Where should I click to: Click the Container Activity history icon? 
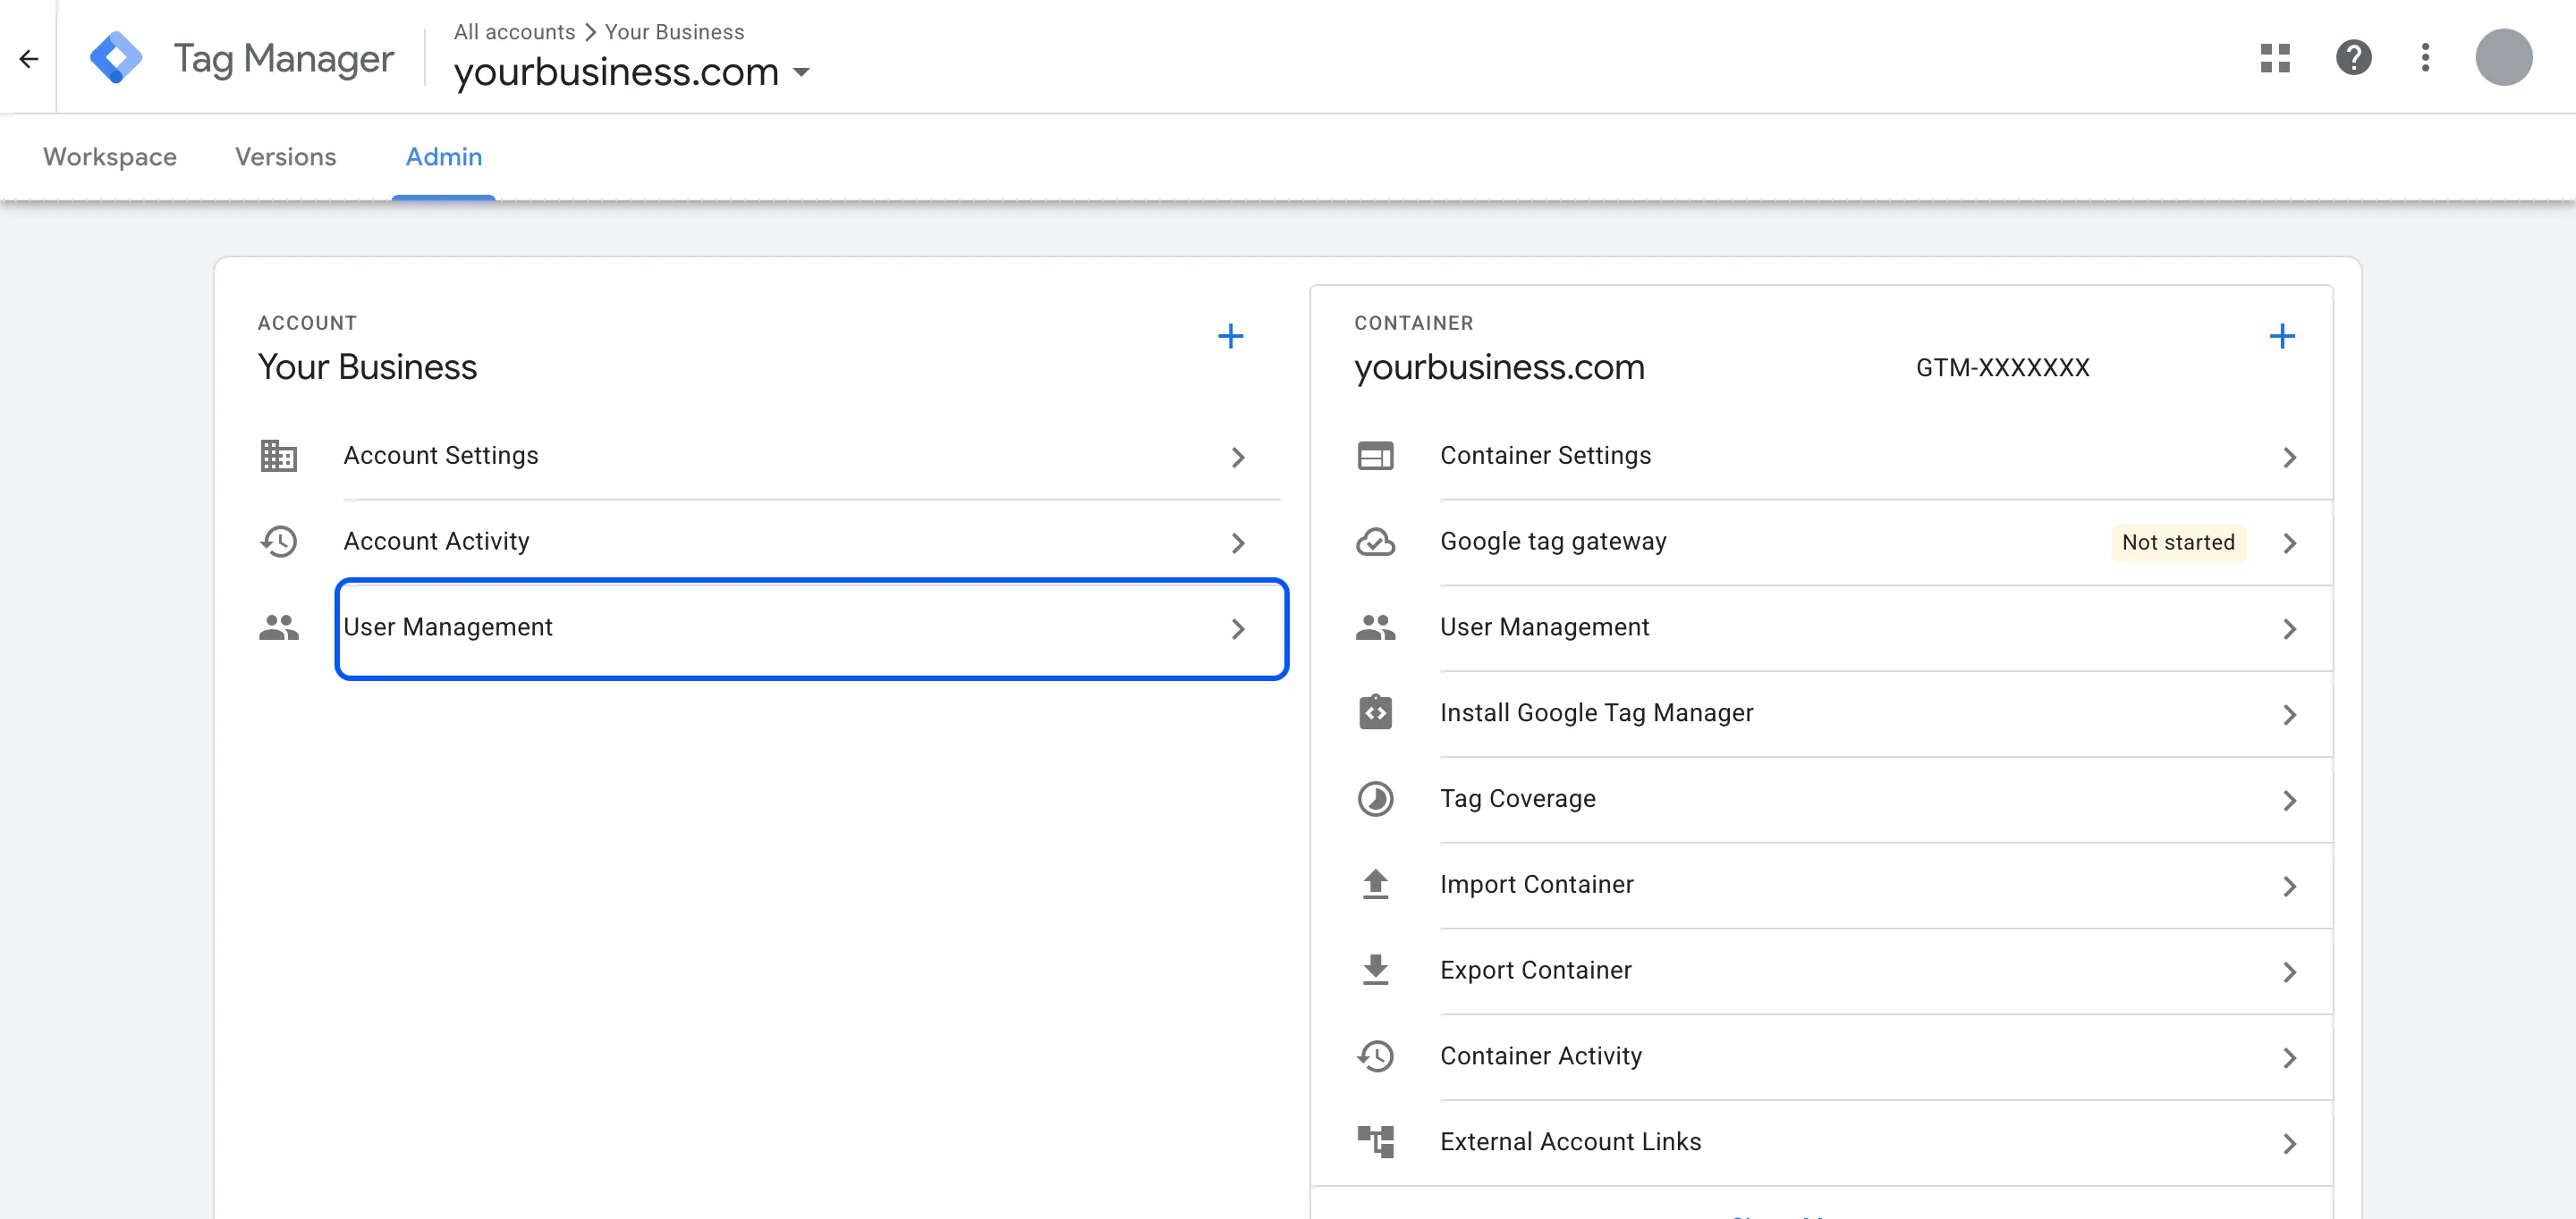(1375, 1056)
